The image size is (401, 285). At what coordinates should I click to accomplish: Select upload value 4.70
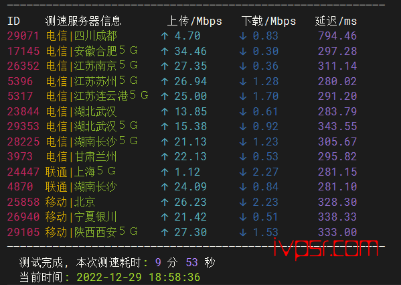[187, 36]
